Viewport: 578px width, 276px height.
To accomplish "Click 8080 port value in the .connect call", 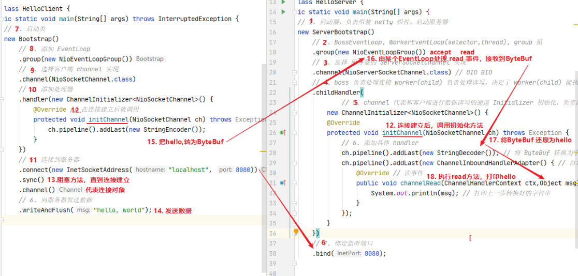I will click(x=243, y=170).
